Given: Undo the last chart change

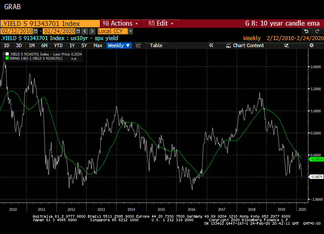Looking at the screenshot, I should point(306,31).
